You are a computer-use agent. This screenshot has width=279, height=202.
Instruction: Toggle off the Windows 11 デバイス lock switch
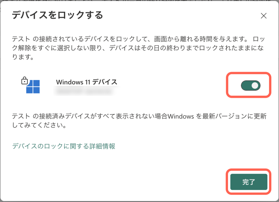[251, 85]
